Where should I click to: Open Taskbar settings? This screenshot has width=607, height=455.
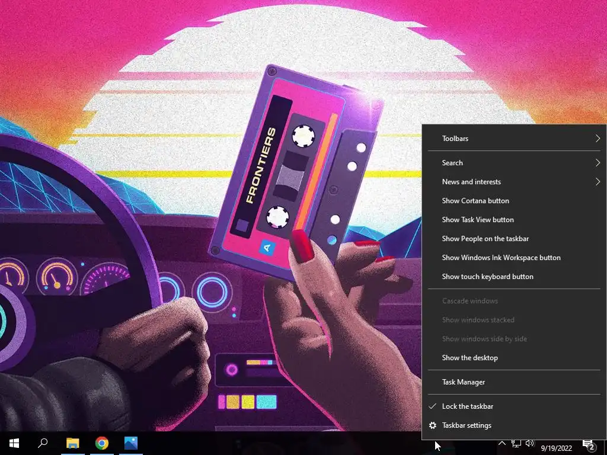(x=514, y=425)
